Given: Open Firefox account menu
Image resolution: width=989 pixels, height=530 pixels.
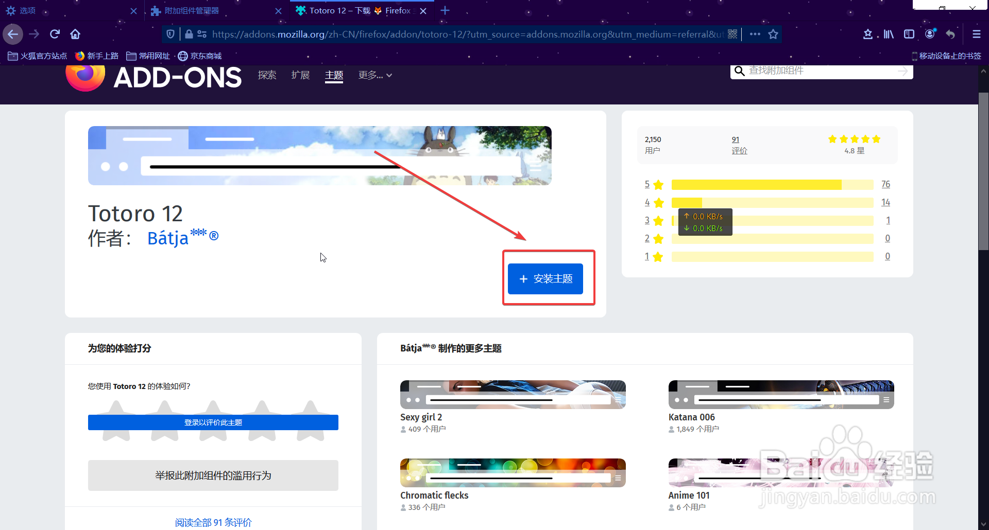Looking at the screenshot, I should 930,34.
